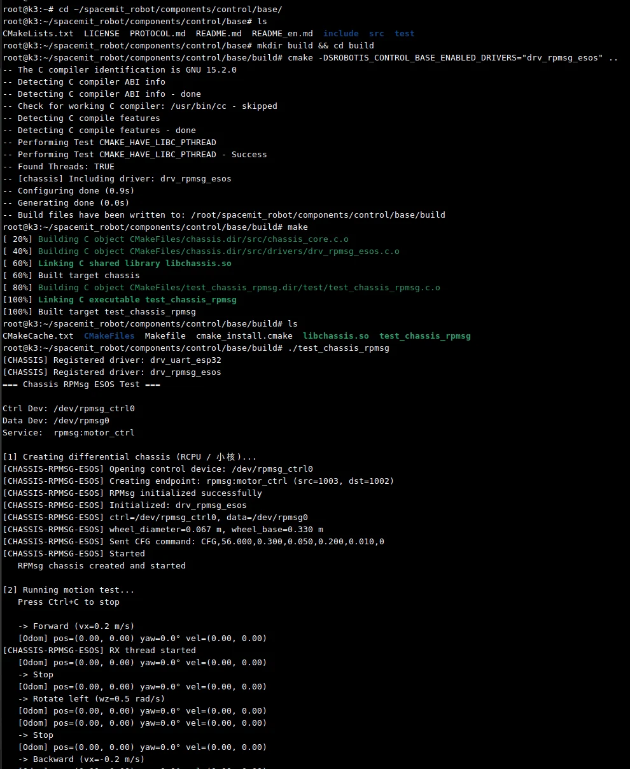Viewport: 630px width, 769px height.
Task: Click the 'Service: rpmsg:motor_ctrl' line
Action: click(x=68, y=432)
